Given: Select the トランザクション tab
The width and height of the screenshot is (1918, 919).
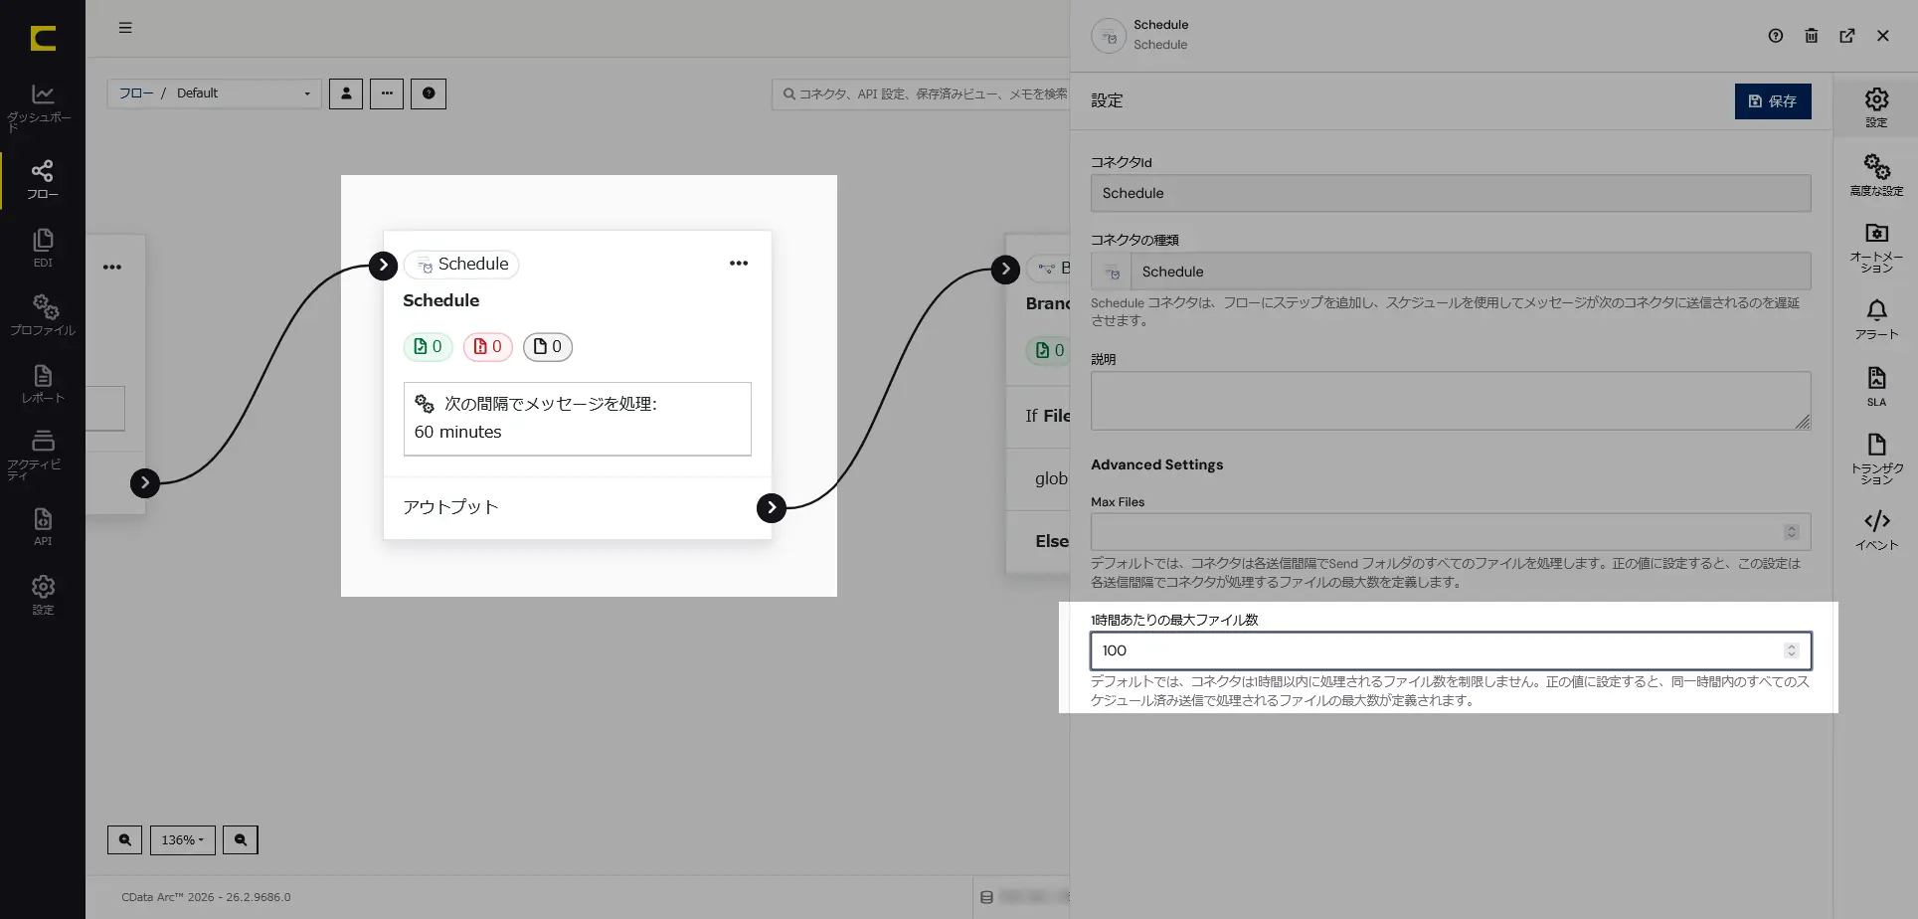Looking at the screenshot, I should click(1876, 459).
